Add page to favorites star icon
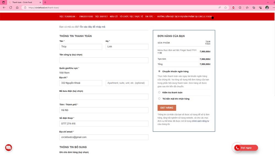The width and height of the screenshot is (275, 155). click(226, 7)
